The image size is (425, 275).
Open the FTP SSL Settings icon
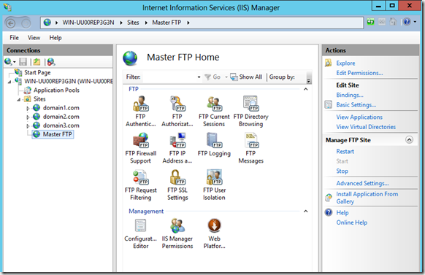pos(177,185)
